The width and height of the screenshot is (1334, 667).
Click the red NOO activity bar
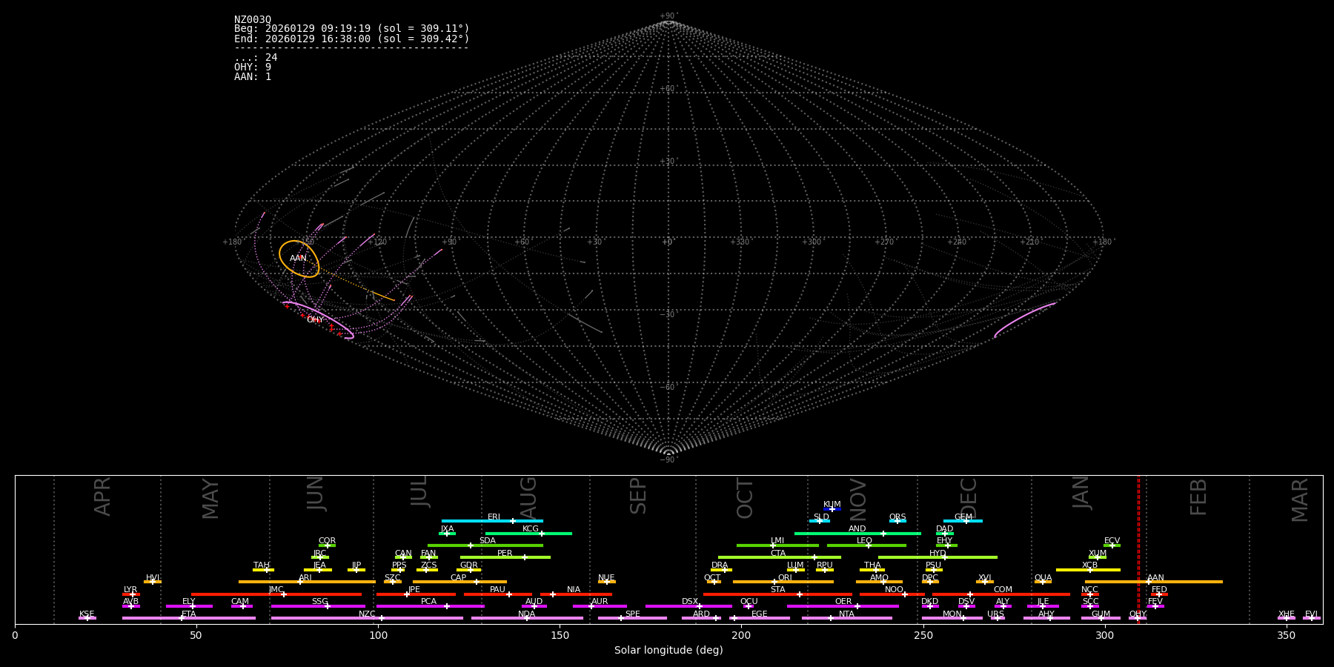[x=892, y=594]
